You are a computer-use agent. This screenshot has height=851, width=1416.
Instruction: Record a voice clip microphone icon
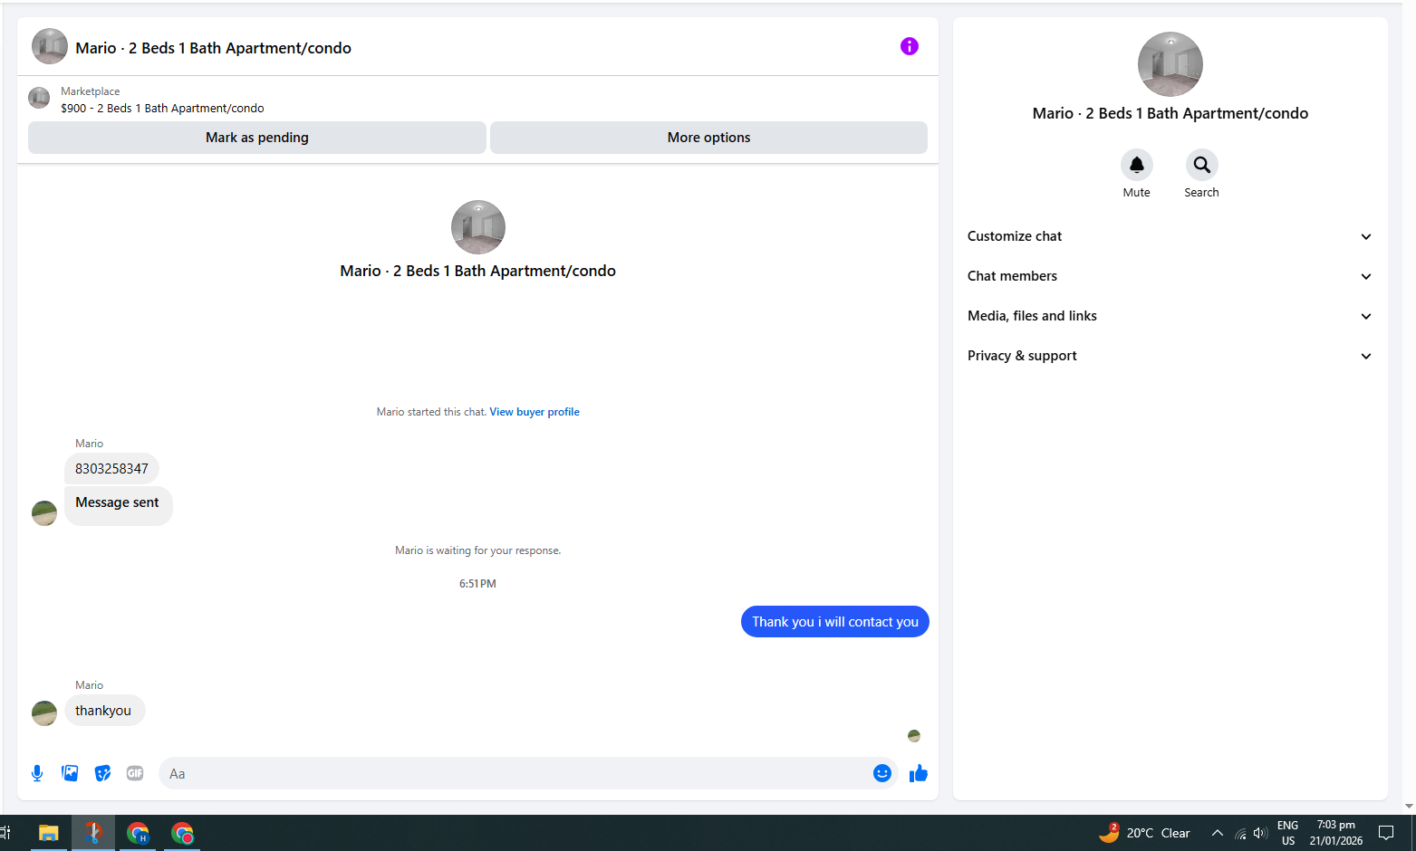click(x=37, y=773)
